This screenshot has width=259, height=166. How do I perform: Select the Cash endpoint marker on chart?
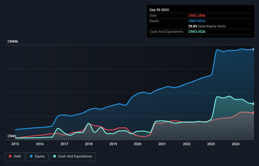[x=254, y=104]
